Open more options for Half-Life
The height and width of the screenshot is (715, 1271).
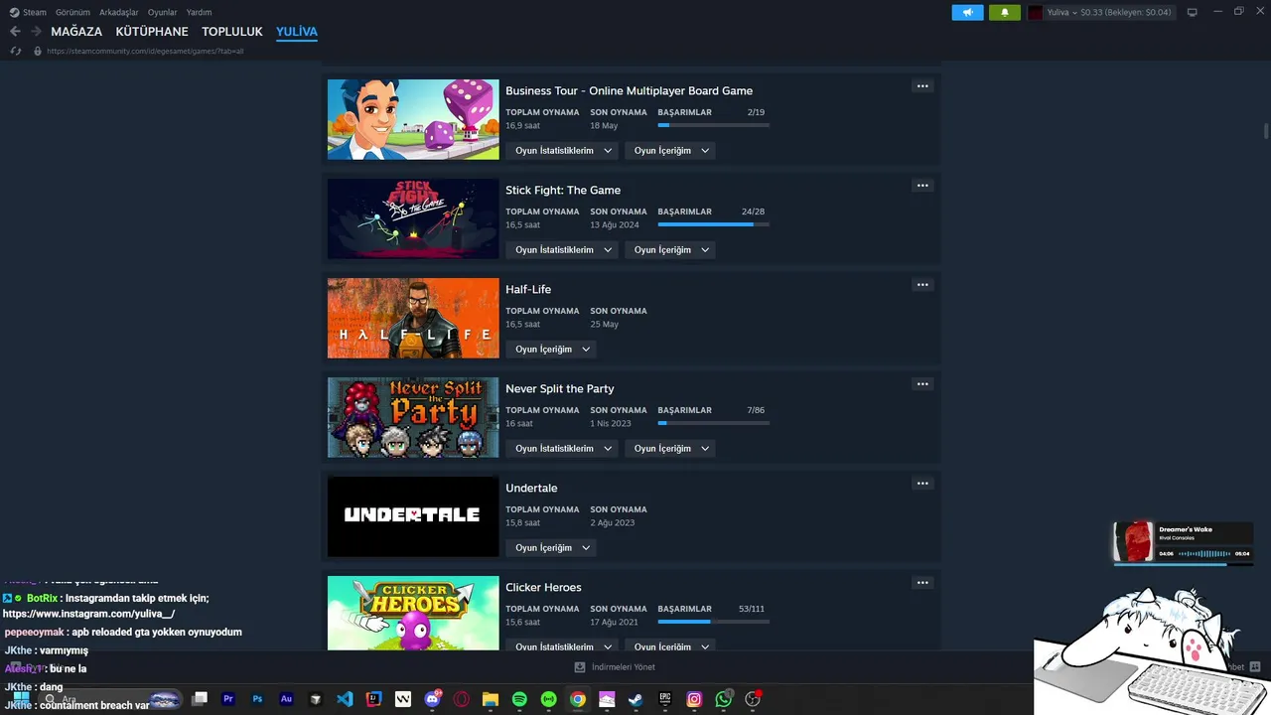point(922,285)
